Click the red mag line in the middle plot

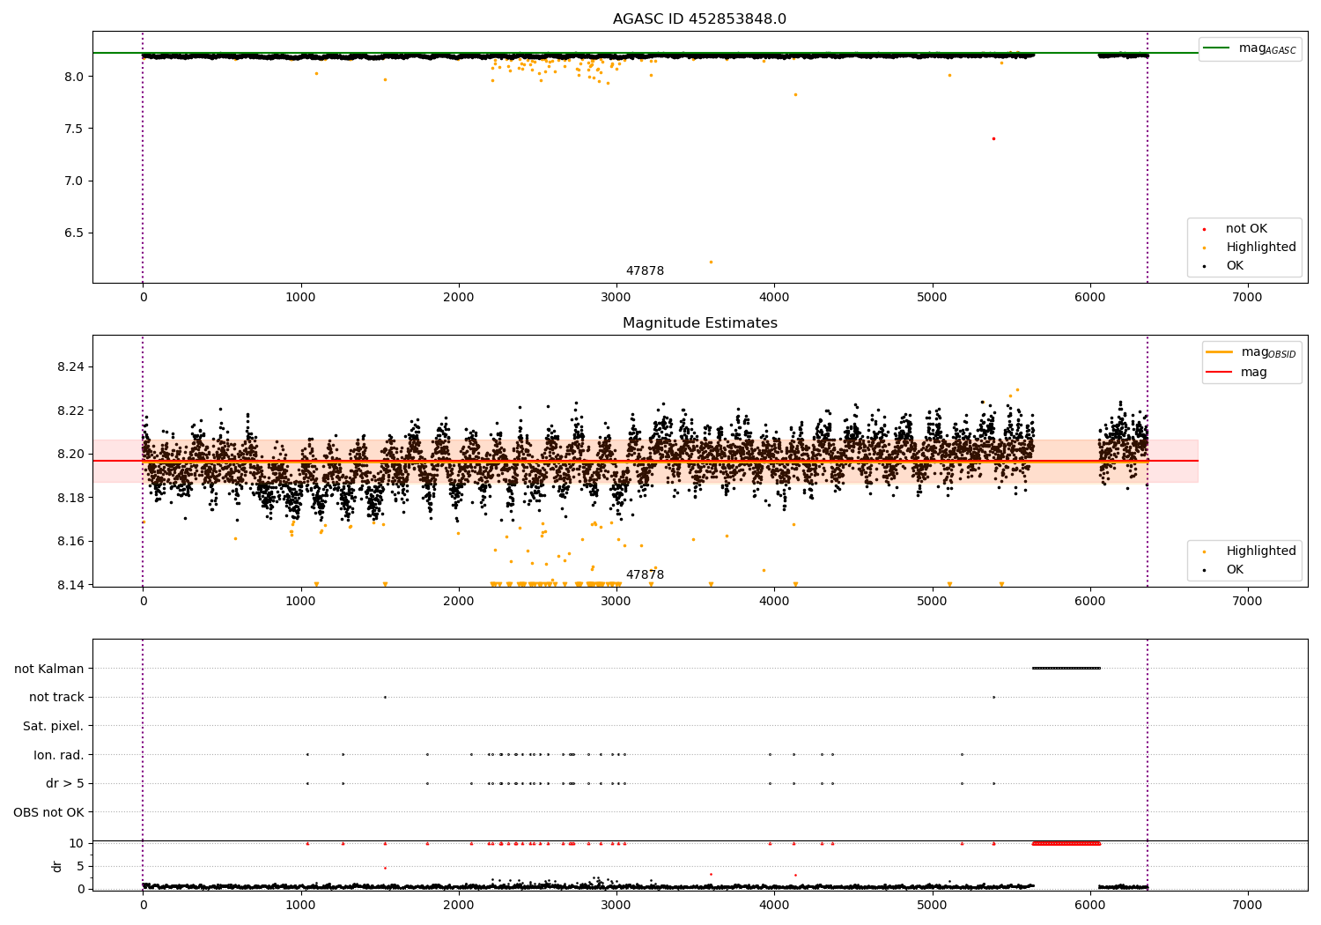click(645, 461)
